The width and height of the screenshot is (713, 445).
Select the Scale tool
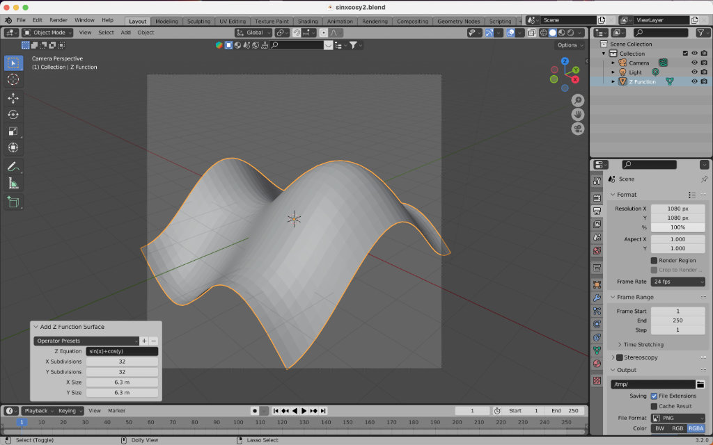pos(13,131)
